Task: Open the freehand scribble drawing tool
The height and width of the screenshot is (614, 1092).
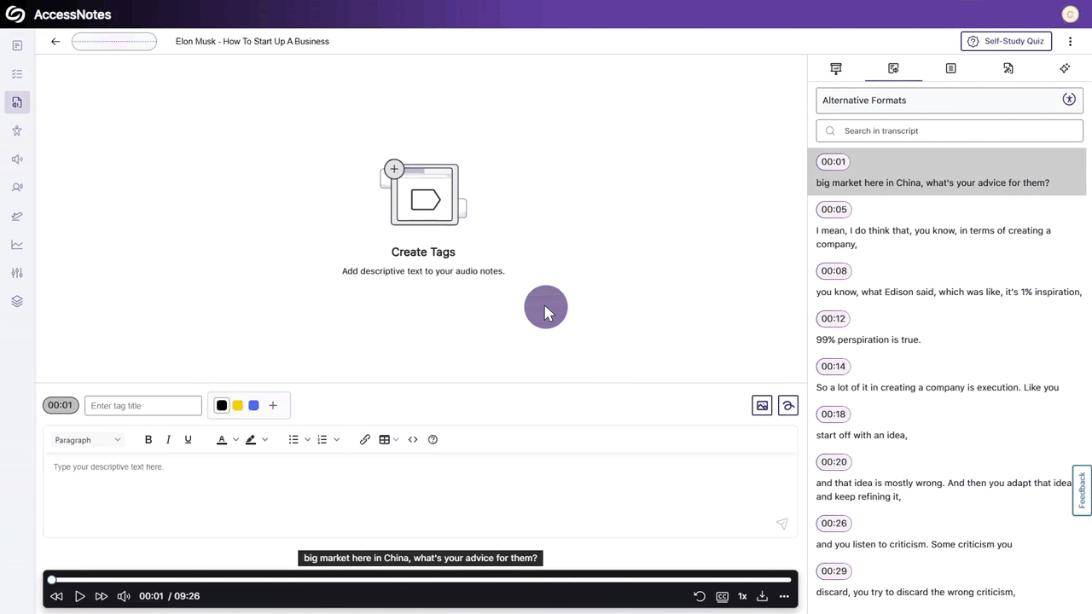Action: tap(788, 406)
